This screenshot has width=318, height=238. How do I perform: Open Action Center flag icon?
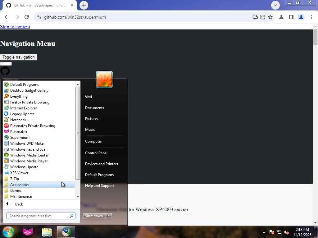pyautogui.click(x=272, y=232)
